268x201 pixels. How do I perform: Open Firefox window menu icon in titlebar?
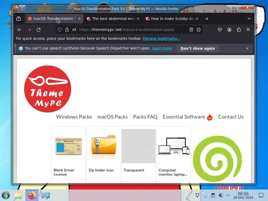16,7
